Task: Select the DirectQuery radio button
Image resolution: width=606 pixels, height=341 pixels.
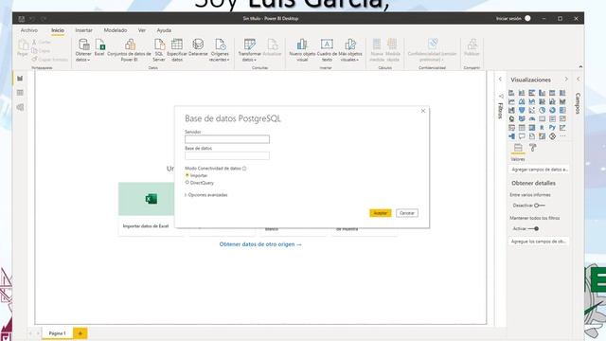Action: 187,182
